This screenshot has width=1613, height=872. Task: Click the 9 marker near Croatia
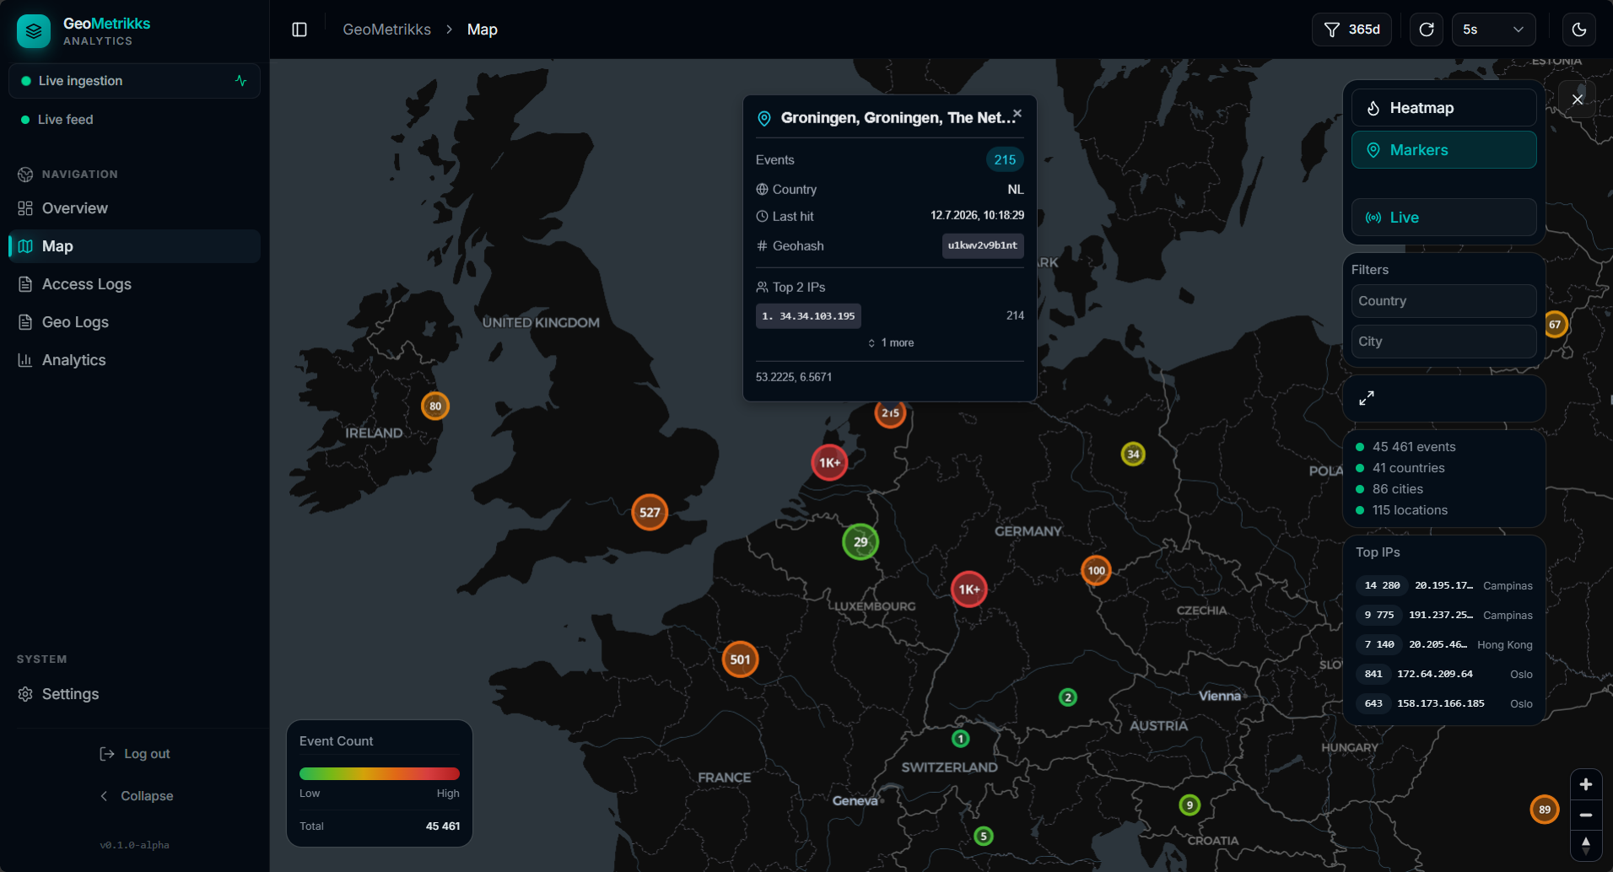pos(1190,805)
